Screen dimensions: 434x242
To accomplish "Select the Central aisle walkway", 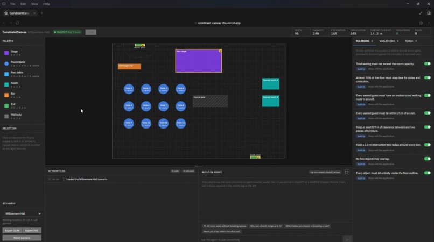I will 210,101.
